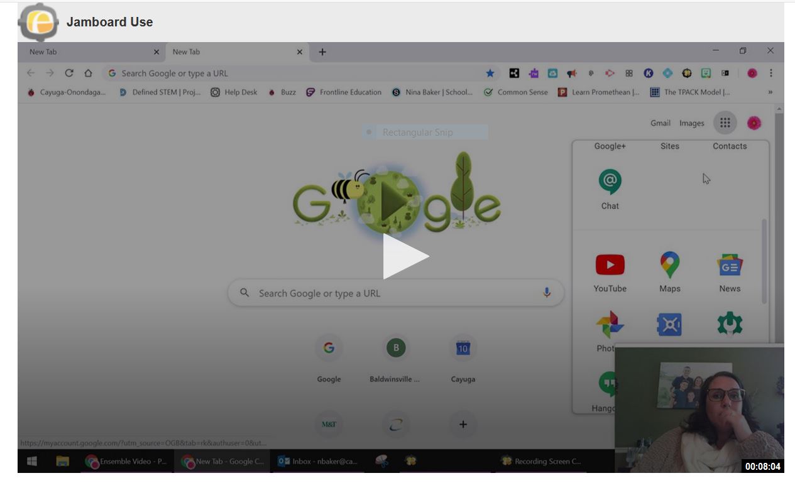
Task: Open the Google shortcut tile
Action: point(329,359)
